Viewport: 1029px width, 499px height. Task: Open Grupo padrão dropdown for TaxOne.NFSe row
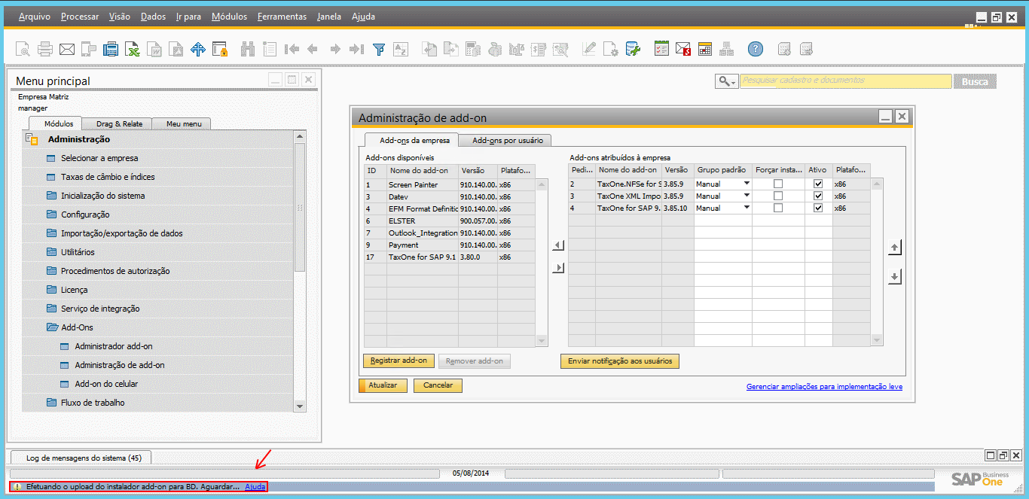pos(747,184)
